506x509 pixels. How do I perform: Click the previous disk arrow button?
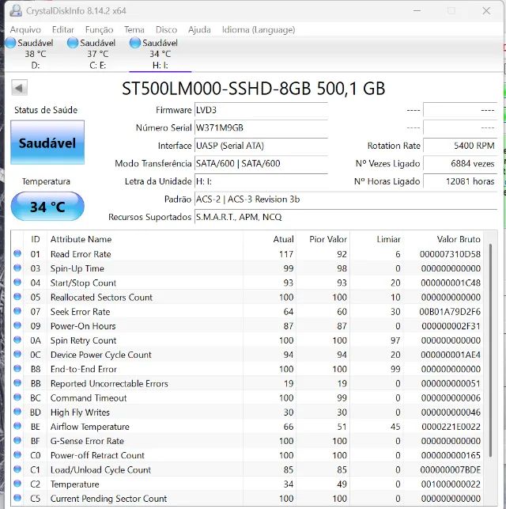(x=19, y=88)
